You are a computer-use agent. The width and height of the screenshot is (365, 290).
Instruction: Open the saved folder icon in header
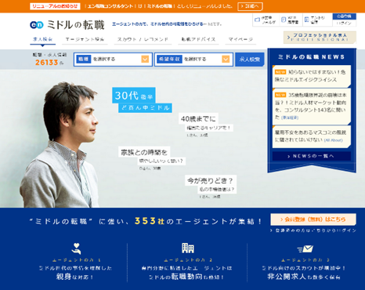pos(258,20)
